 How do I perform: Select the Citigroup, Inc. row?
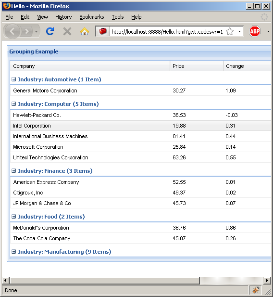pos(140,193)
